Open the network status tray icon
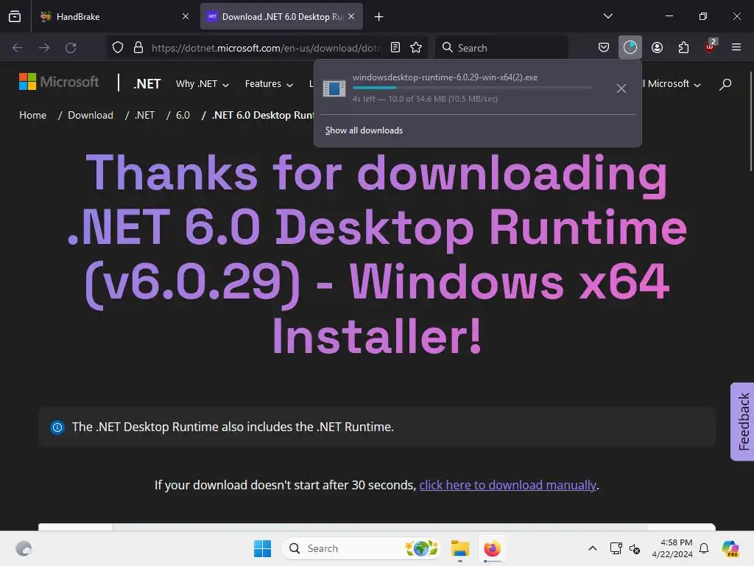This screenshot has width=754, height=566. click(x=616, y=548)
